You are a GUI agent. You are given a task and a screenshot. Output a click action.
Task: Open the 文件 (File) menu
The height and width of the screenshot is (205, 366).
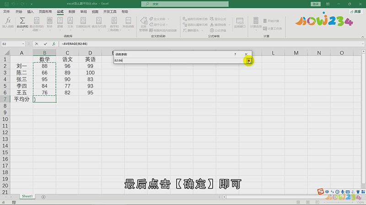coord(6,12)
